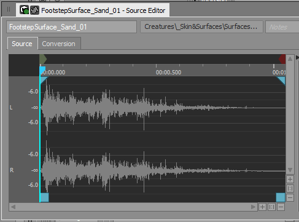Click the audio source waveform icon in title tab
This screenshot has height=222, width=299.
pos(35,10)
